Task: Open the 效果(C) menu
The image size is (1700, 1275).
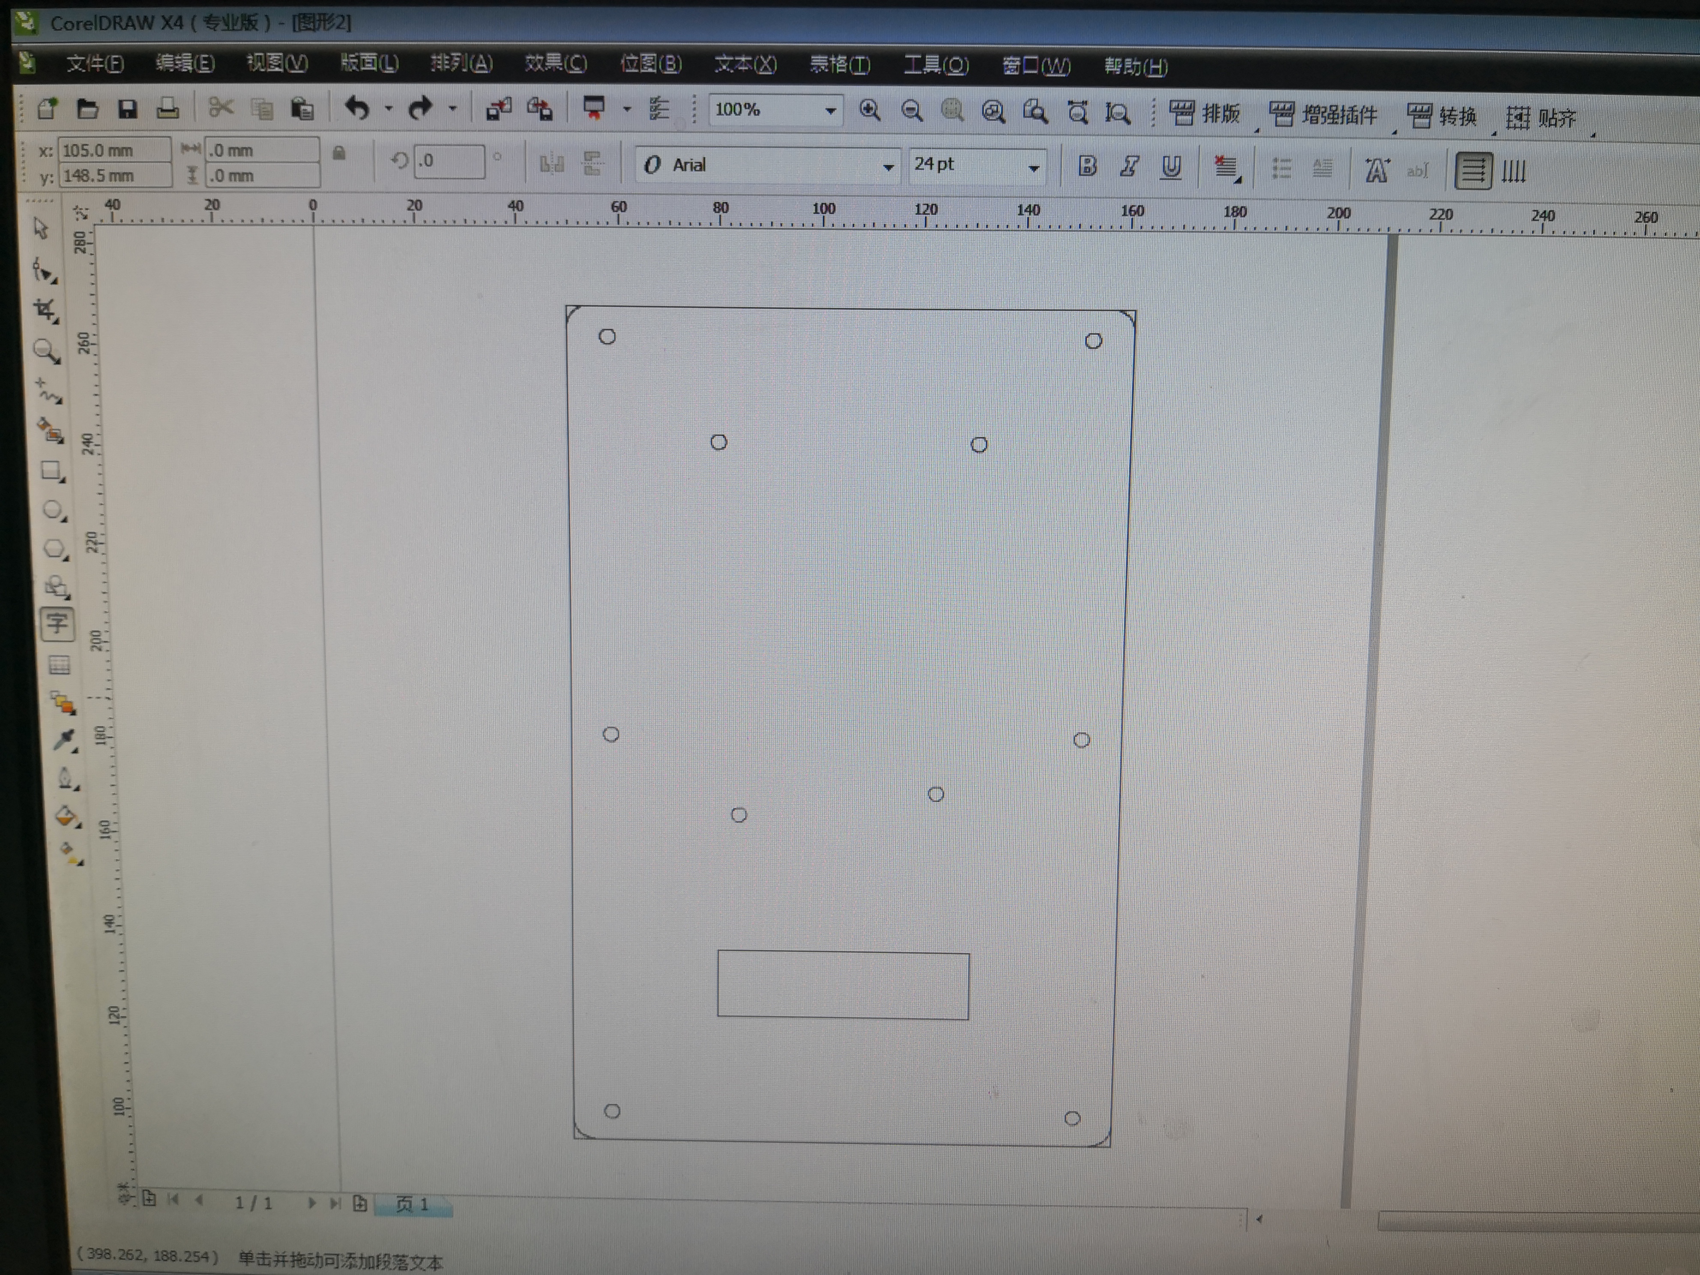Action: click(556, 63)
